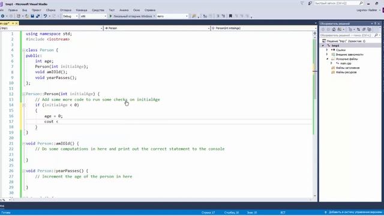Click the quick launch magnifier icon
This screenshot has height=216, width=384.
point(361,3)
